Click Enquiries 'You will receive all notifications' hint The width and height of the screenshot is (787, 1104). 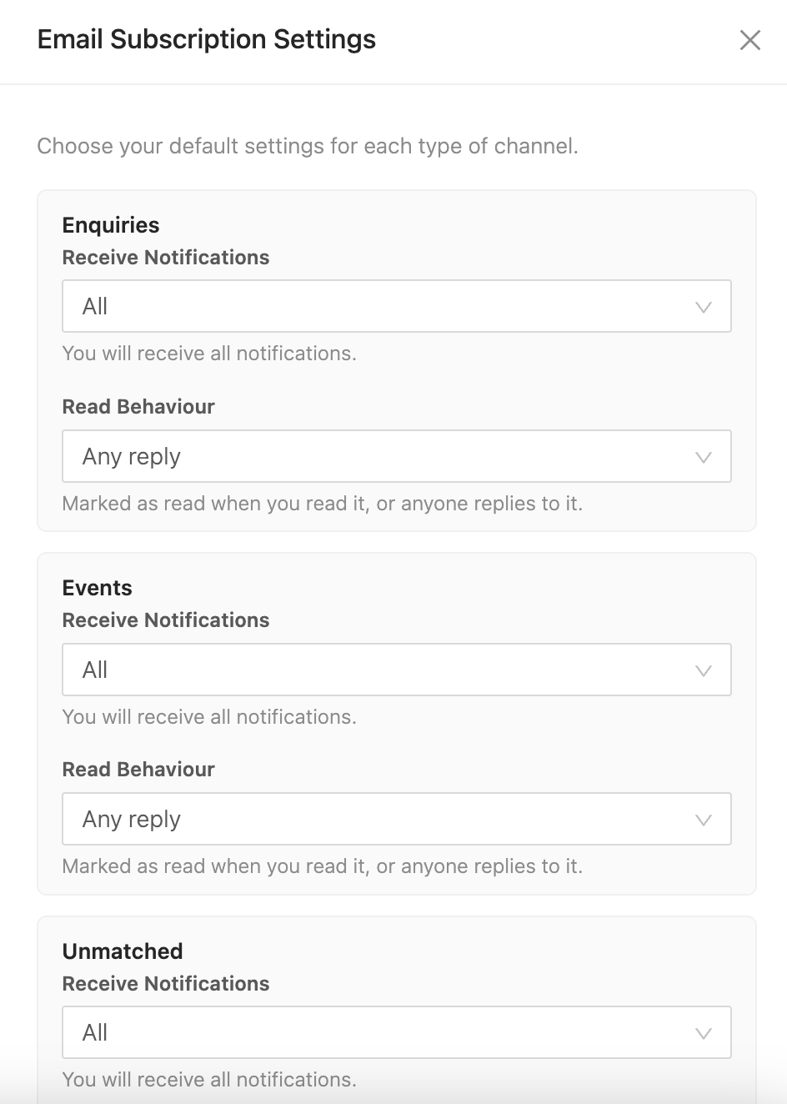209,354
